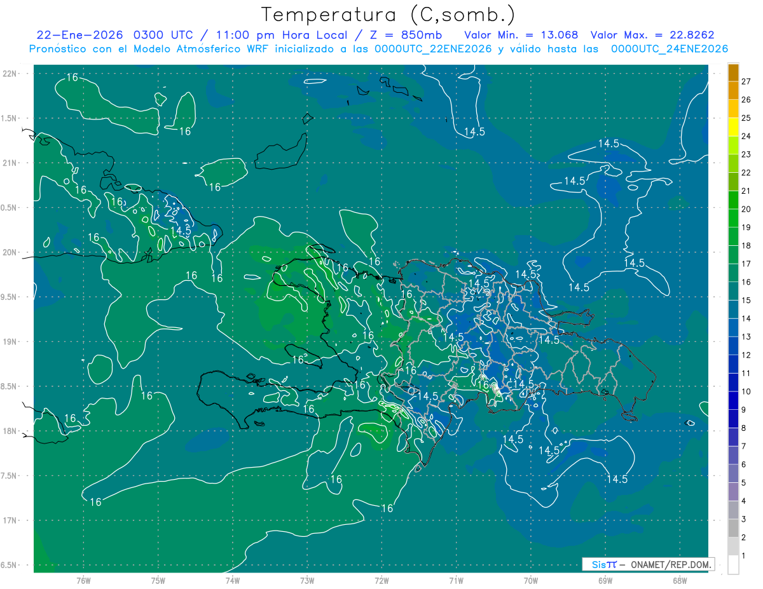Click the 68W longitude axis label
This screenshot has height=589, width=763.
679,580
